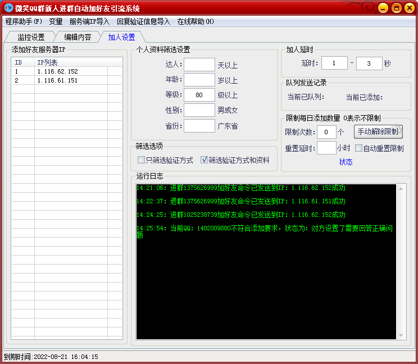The height and width of the screenshot is (364, 418).
Task: Click the 14:21:06 log entry
Action: click(x=240, y=188)
